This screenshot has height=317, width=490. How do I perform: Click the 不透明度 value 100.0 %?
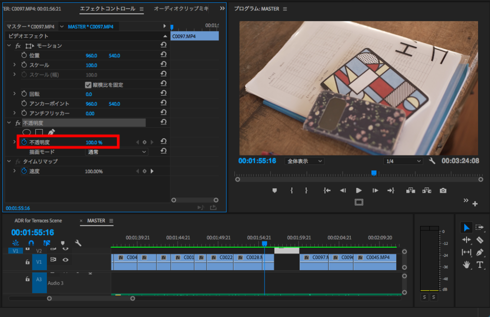[94, 142]
